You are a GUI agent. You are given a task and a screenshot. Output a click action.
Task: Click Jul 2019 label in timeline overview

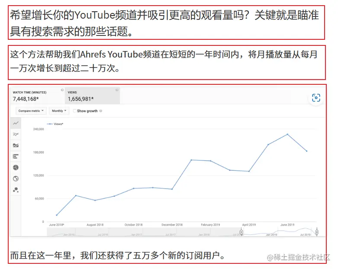click(x=306, y=235)
